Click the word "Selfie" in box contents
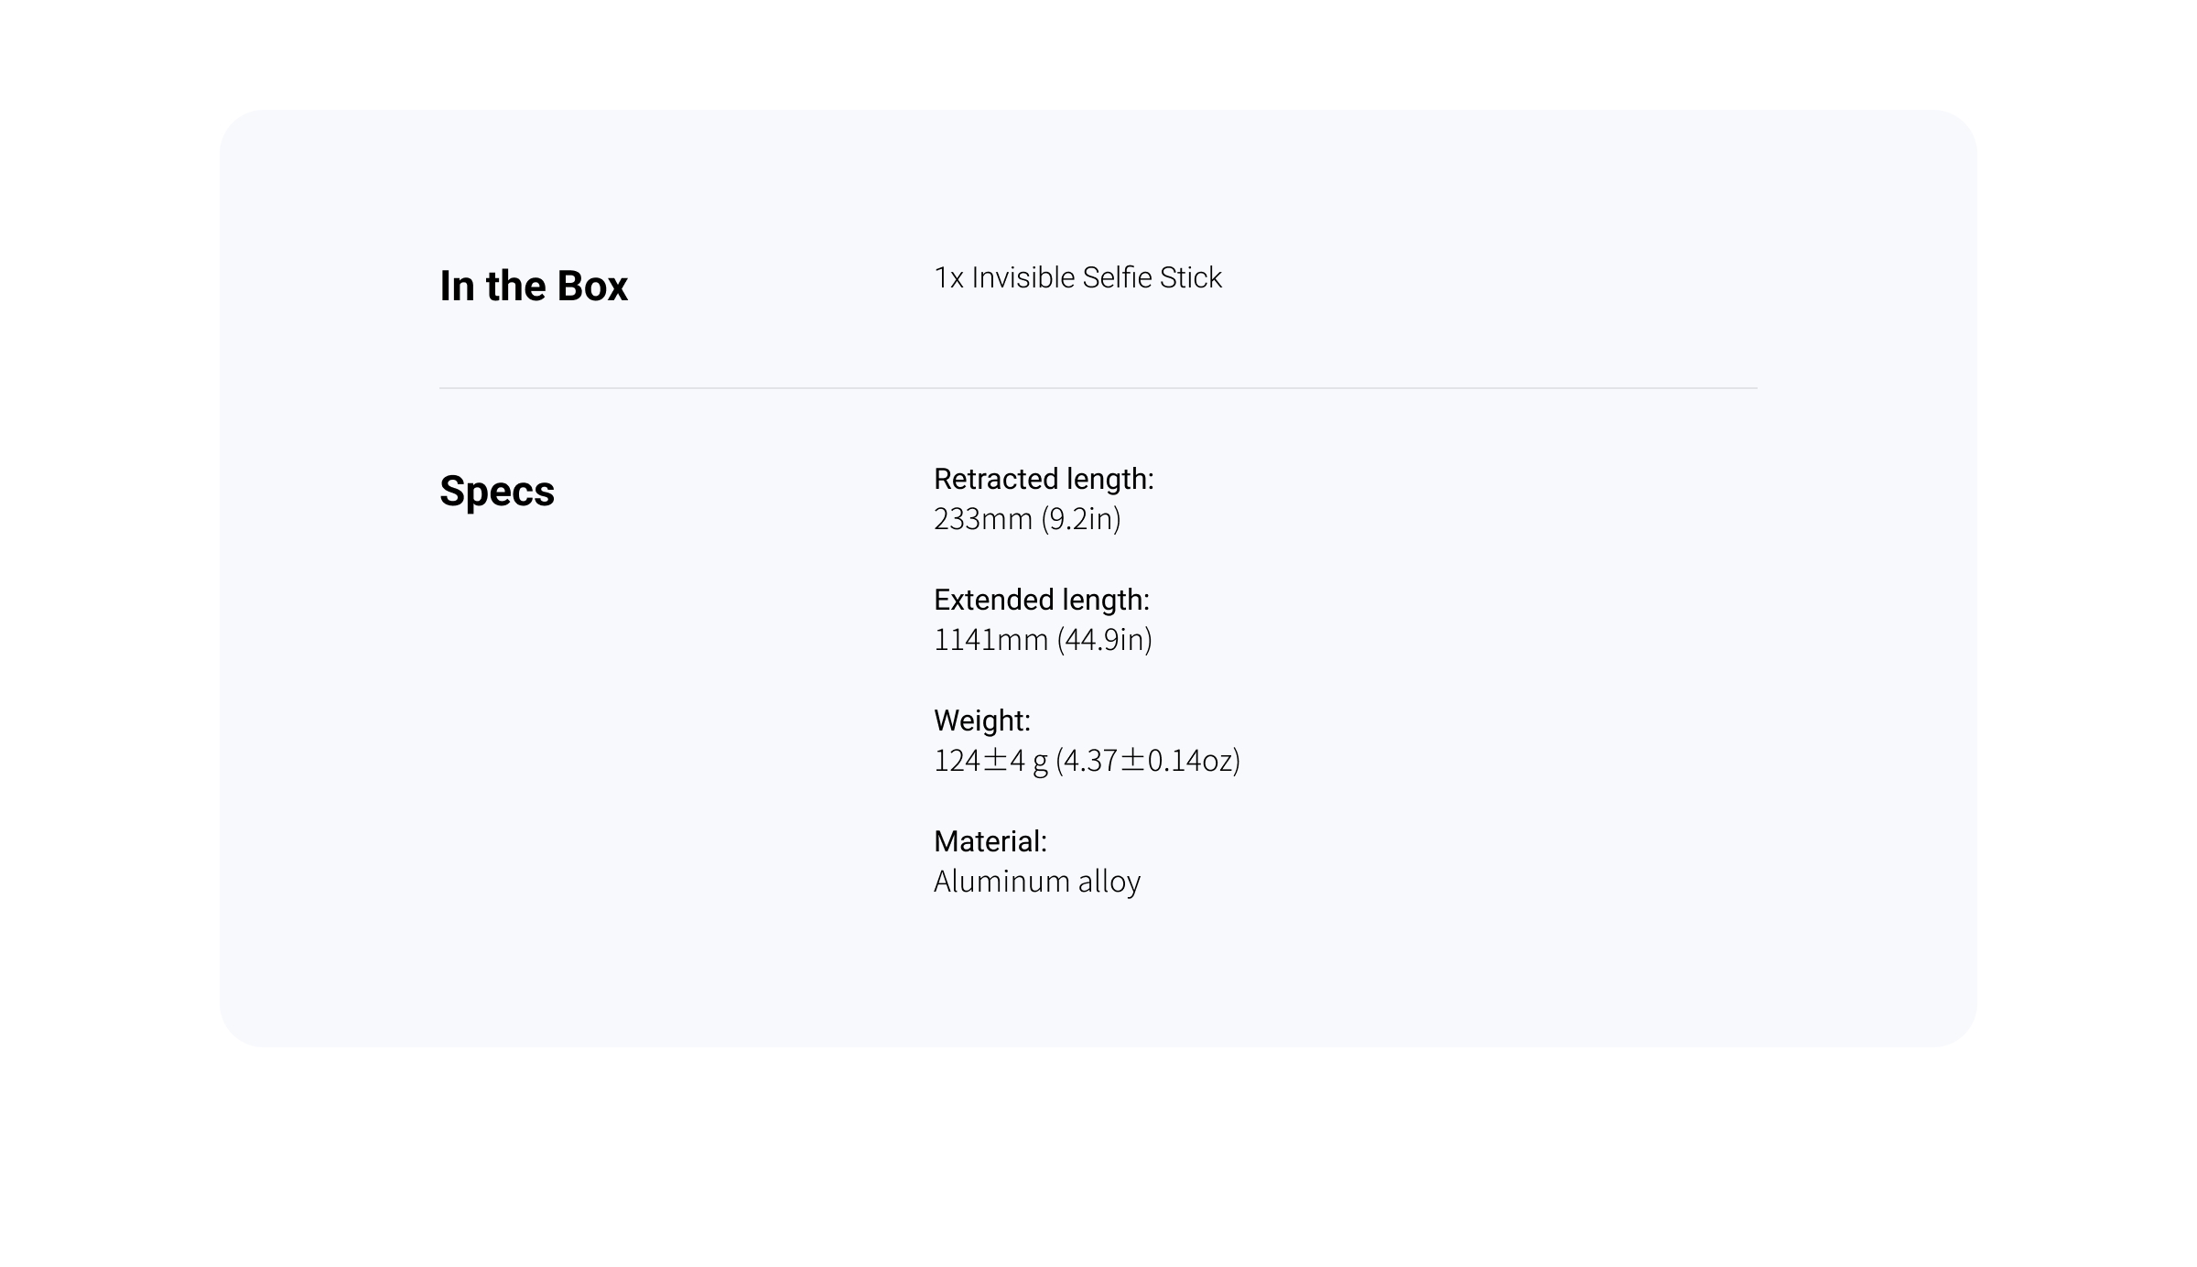Image resolution: width=2197 pixels, height=1267 pixels. click(1117, 277)
